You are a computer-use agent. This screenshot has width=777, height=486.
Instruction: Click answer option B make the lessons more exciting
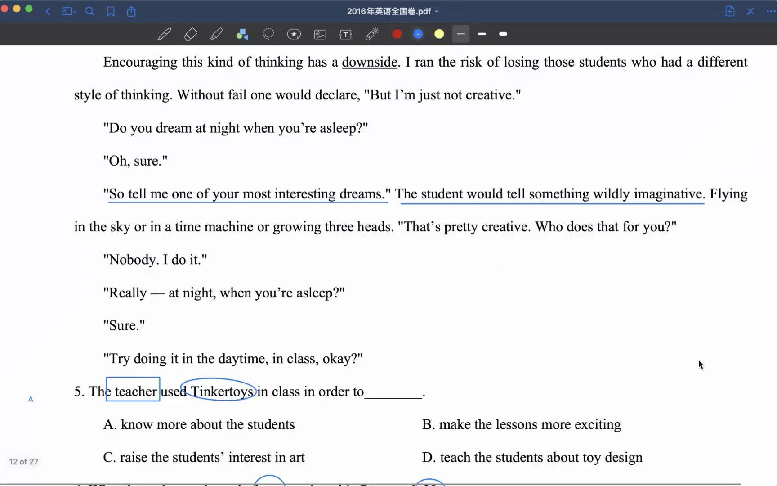(x=522, y=424)
